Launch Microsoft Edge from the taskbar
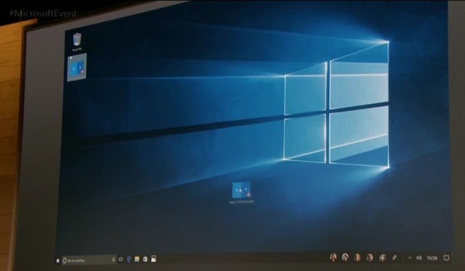 [129, 259]
